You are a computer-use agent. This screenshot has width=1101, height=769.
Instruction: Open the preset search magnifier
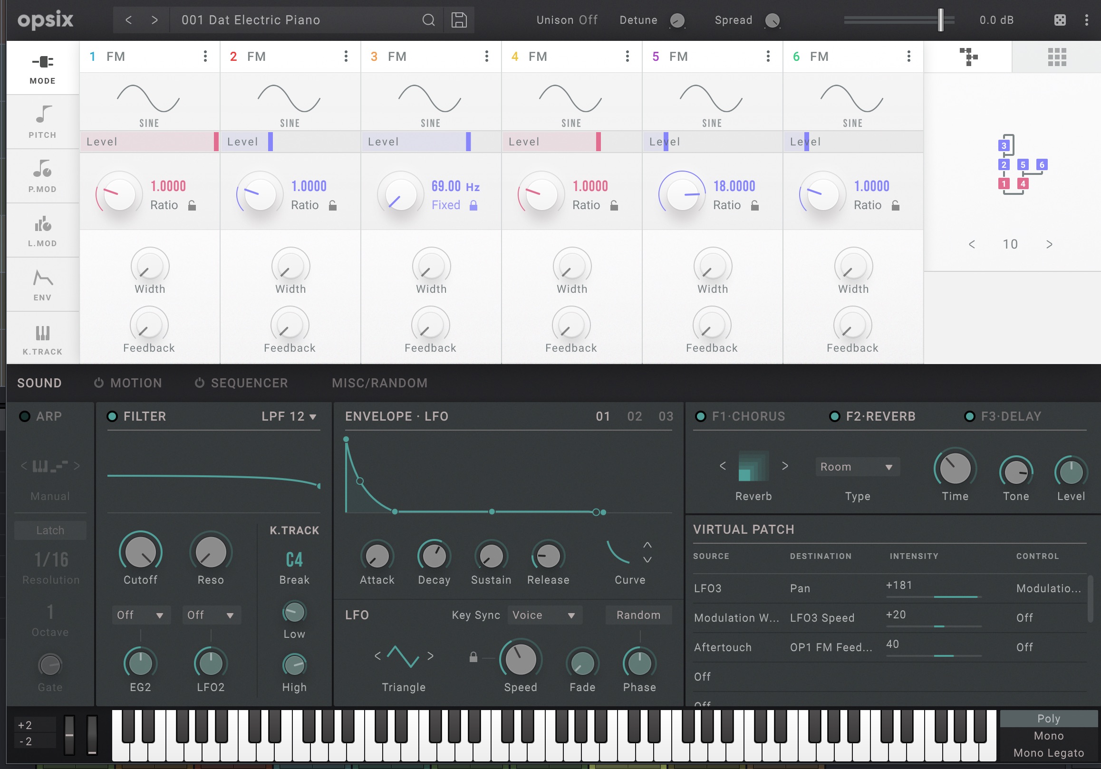click(x=428, y=19)
